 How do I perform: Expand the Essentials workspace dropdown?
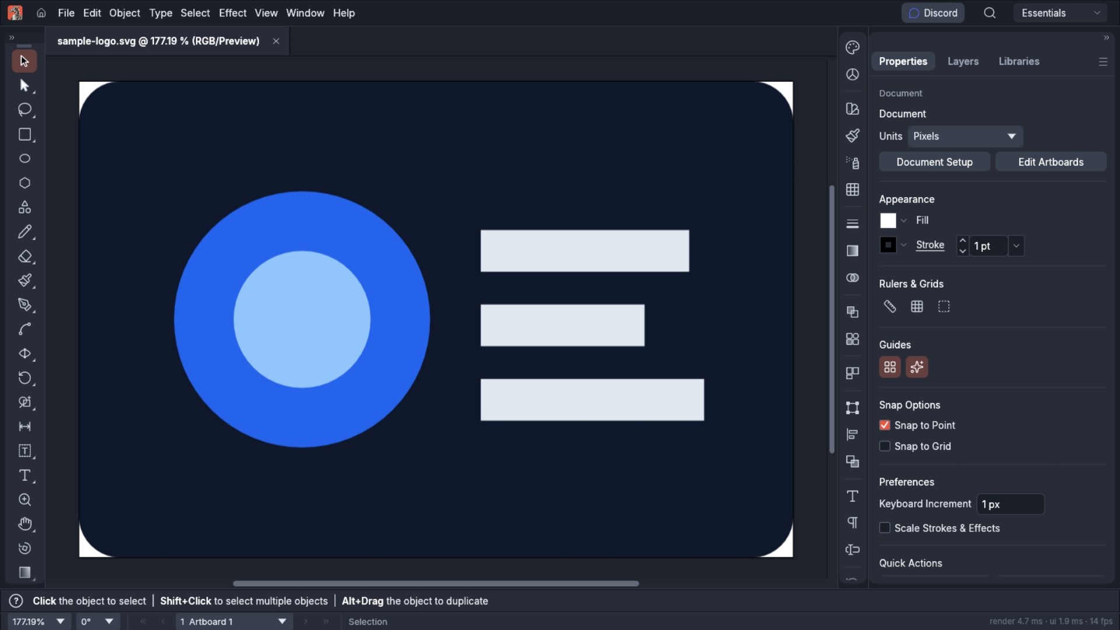1060,13
